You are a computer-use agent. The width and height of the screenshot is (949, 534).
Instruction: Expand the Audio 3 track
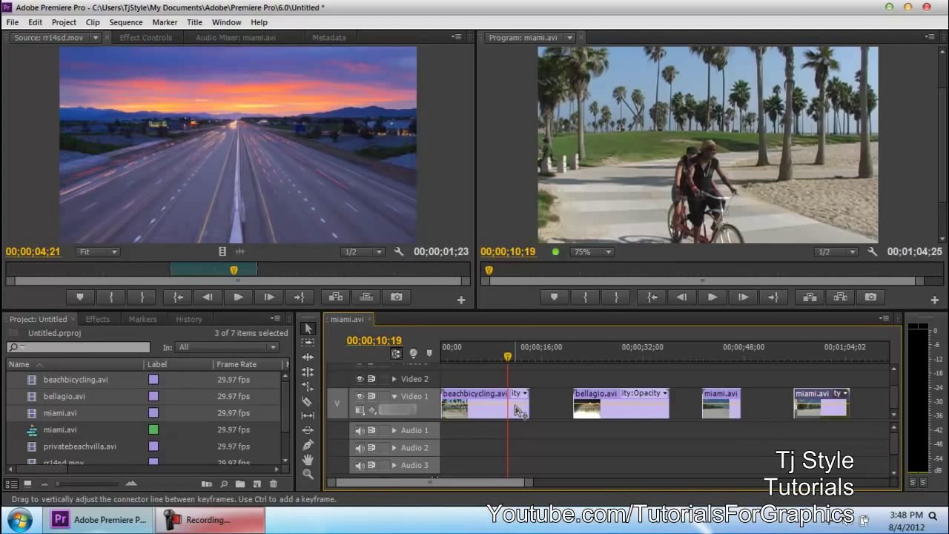pos(394,466)
